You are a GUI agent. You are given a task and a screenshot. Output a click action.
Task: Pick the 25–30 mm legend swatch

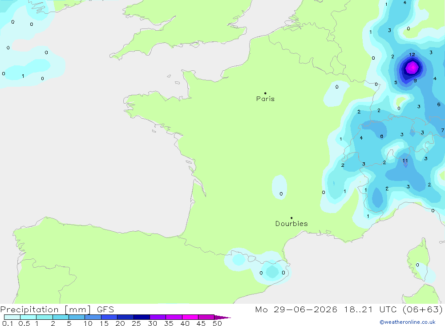(x=142, y=317)
